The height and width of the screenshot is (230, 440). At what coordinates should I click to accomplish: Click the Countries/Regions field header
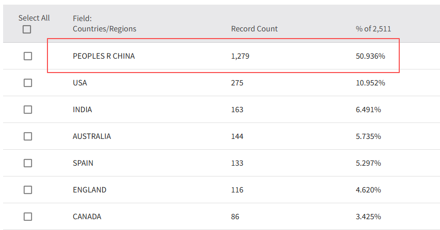[104, 29]
